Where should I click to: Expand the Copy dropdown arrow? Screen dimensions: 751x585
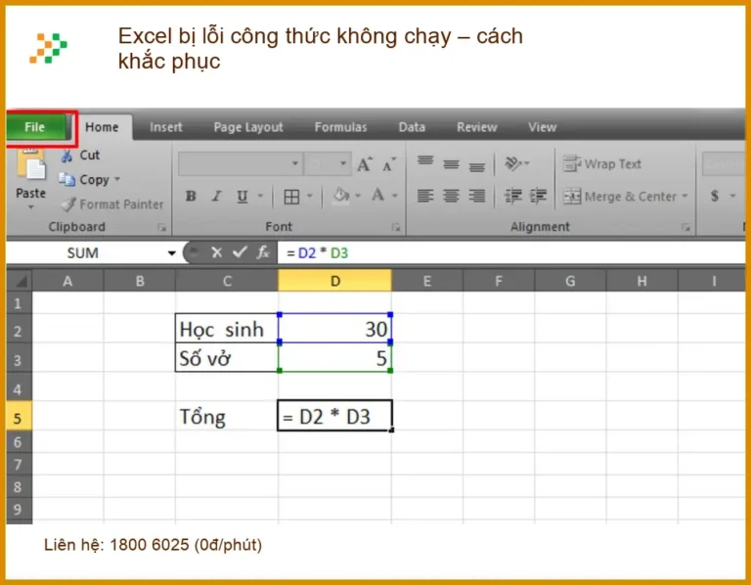tap(117, 180)
